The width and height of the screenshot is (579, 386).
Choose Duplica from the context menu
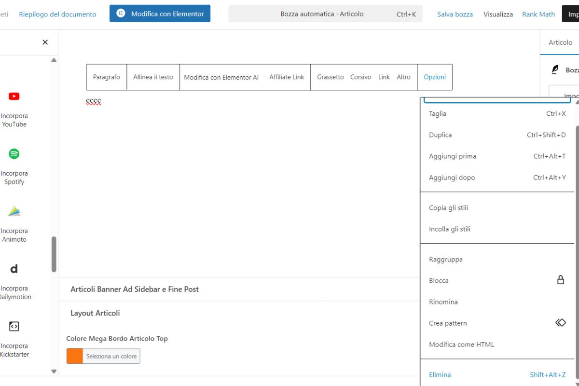click(x=440, y=135)
